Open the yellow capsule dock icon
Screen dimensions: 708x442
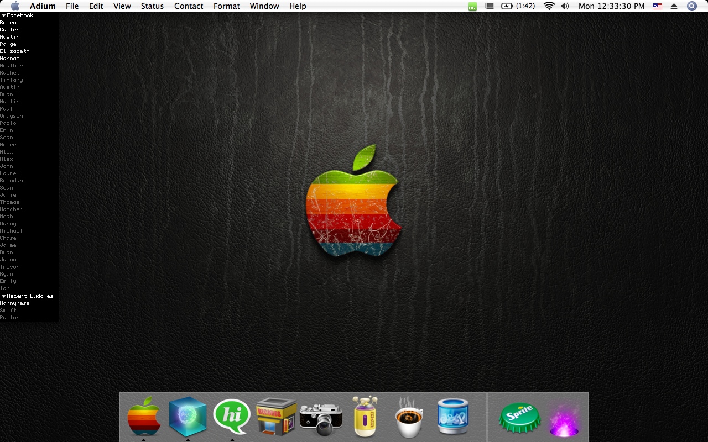point(365,416)
